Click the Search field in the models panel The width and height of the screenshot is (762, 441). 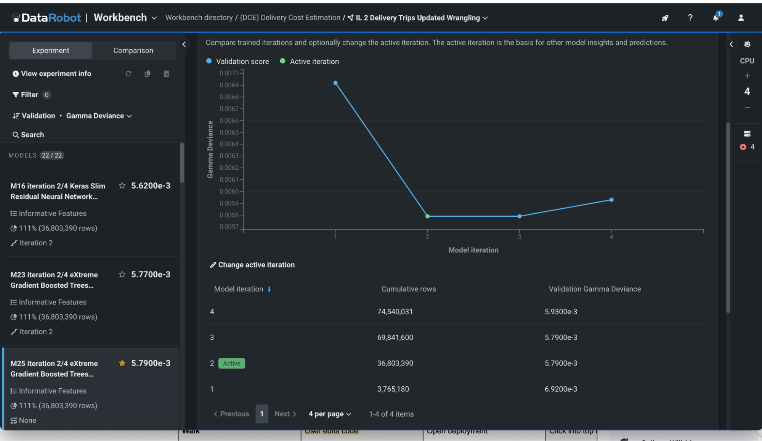point(28,134)
